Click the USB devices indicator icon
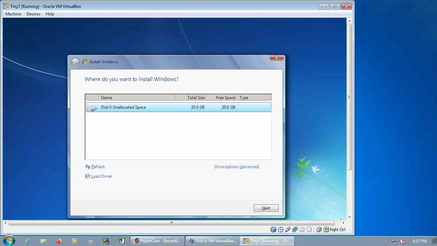The width and height of the screenshot is (437, 246). 287,230
